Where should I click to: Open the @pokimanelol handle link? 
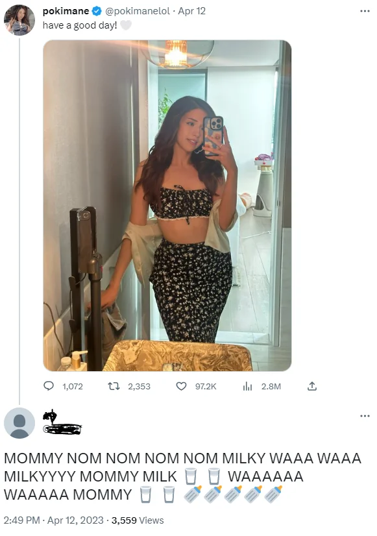point(138,11)
